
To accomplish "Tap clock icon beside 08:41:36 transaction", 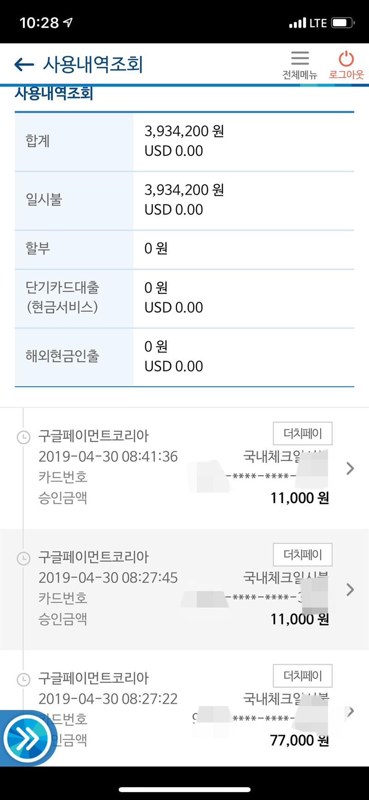I will pyautogui.click(x=23, y=437).
